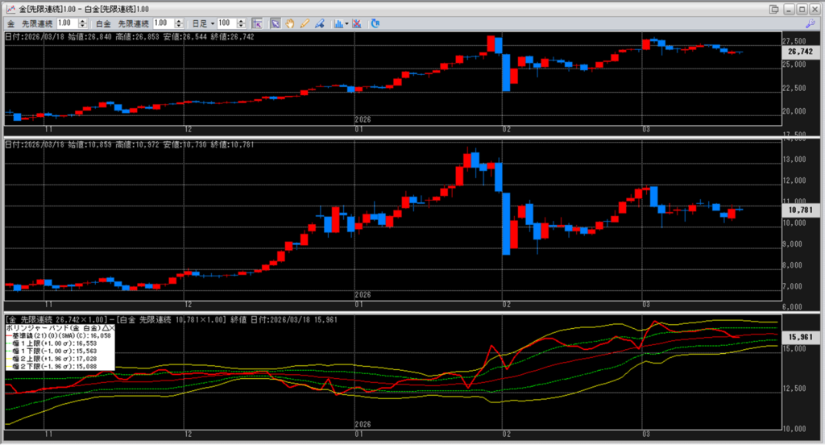This screenshot has height=445, width=825.
Task: Select the arrow pointer tool
Action: 275,23
